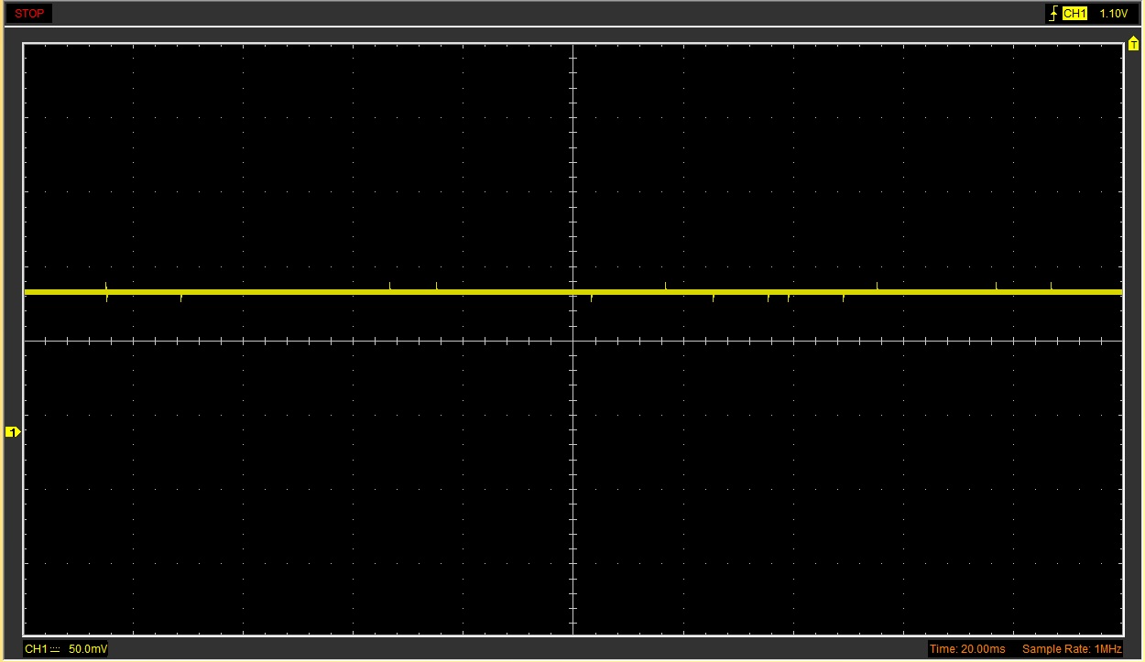
Task: Click the Sample Rate: 1MHz readout
Action: click(x=1071, y=649)
